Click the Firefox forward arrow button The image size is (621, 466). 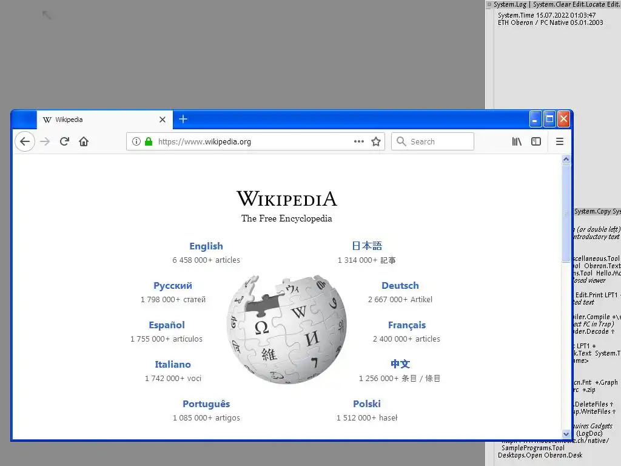(x=45, y=141)
